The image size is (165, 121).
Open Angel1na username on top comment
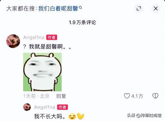34,37
